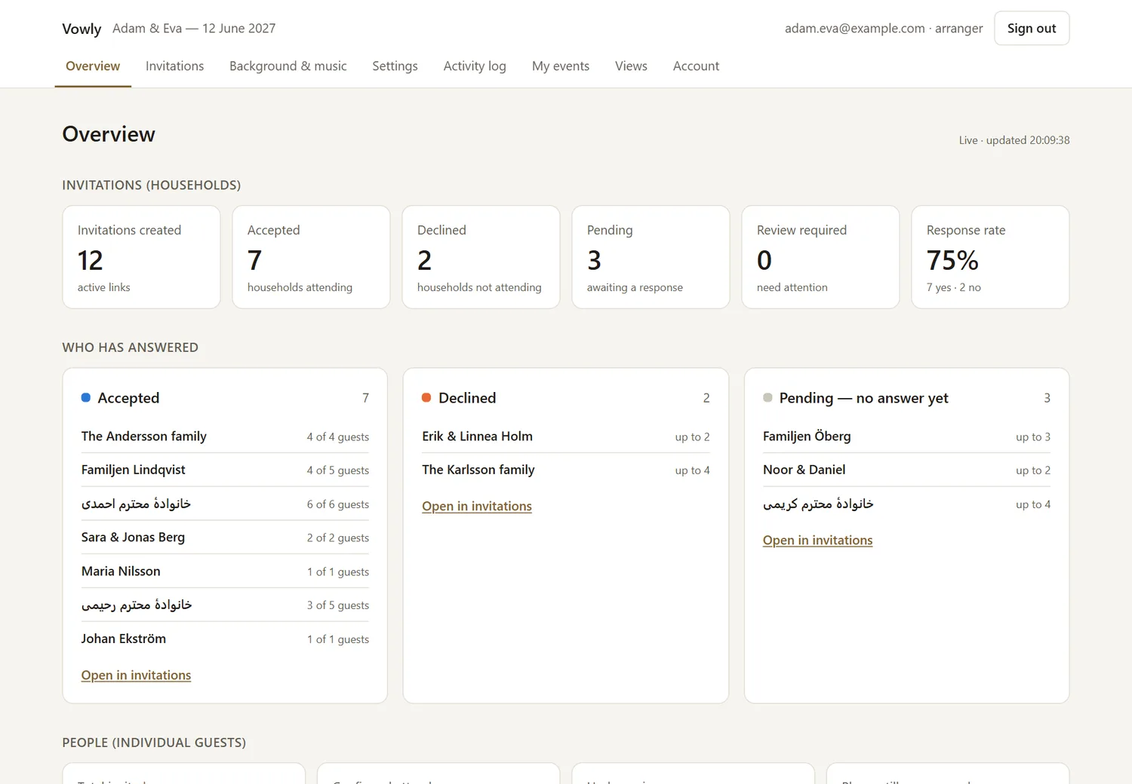This screenshot has height=784, width=1132.
Task: Click the "People (individual guests)" heading
Action: [154, 743]
